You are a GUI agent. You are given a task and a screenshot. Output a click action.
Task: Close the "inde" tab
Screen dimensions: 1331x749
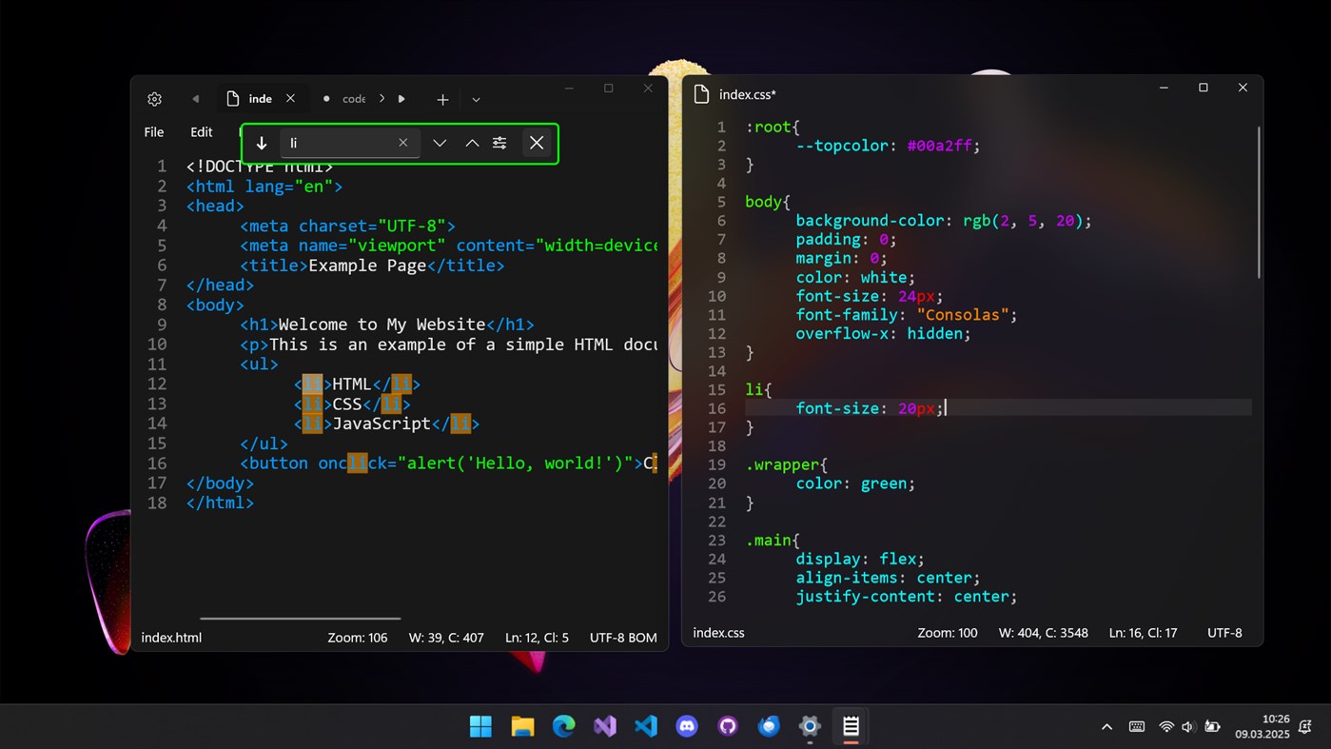tap(290, 98)
